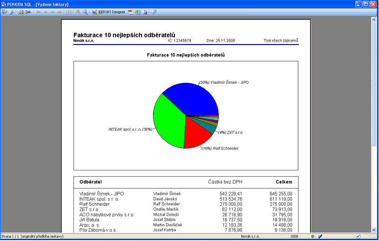379x241 pixels.
Task: Go to the previous page arrow
Action: (x=45, y=12)
